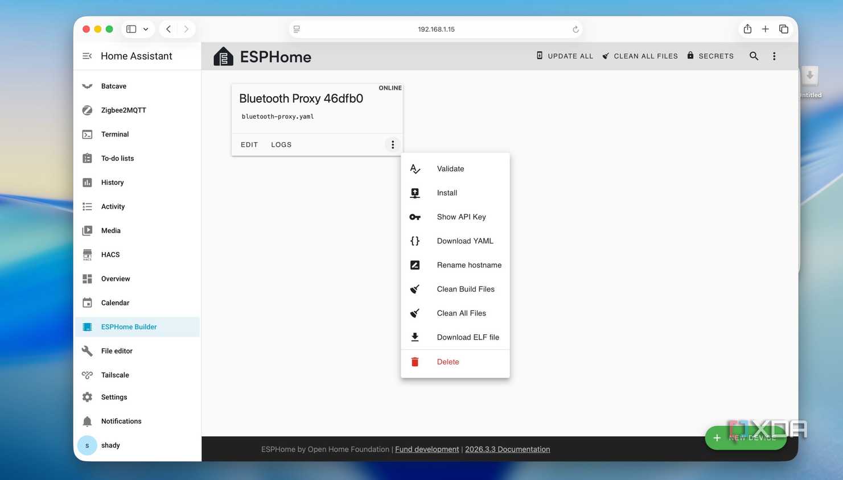Collapse the Home Assistant sidebar menu icon
Image resolution: width=843 pixels, height=480 pixels.
pos(87,56)
